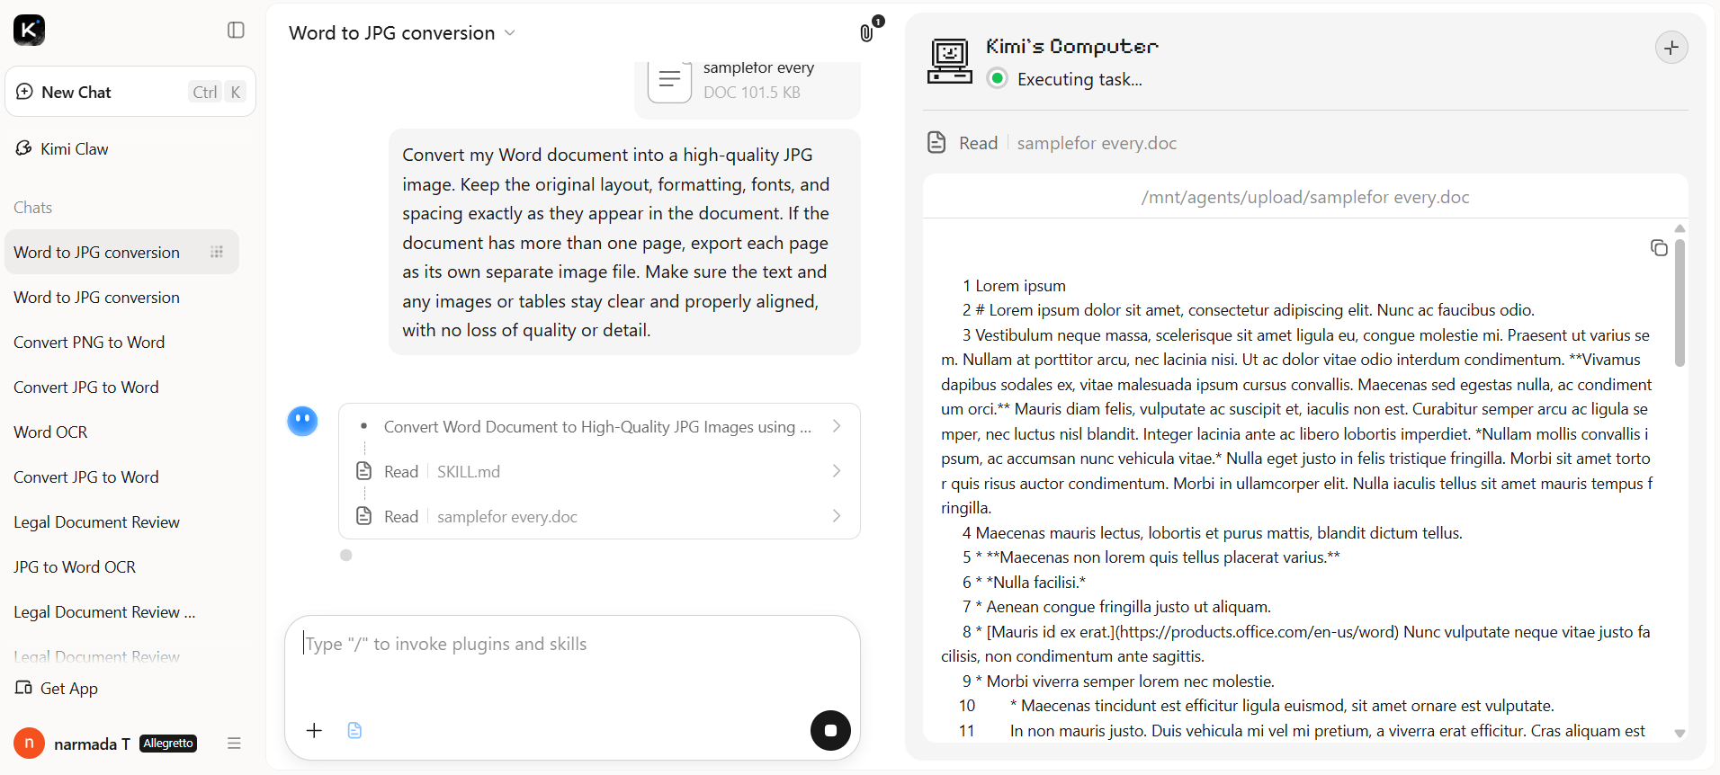This screenshot has height=775, width=1720.
Task: Click the plus attach icon in input box
Action: point(314,730)
